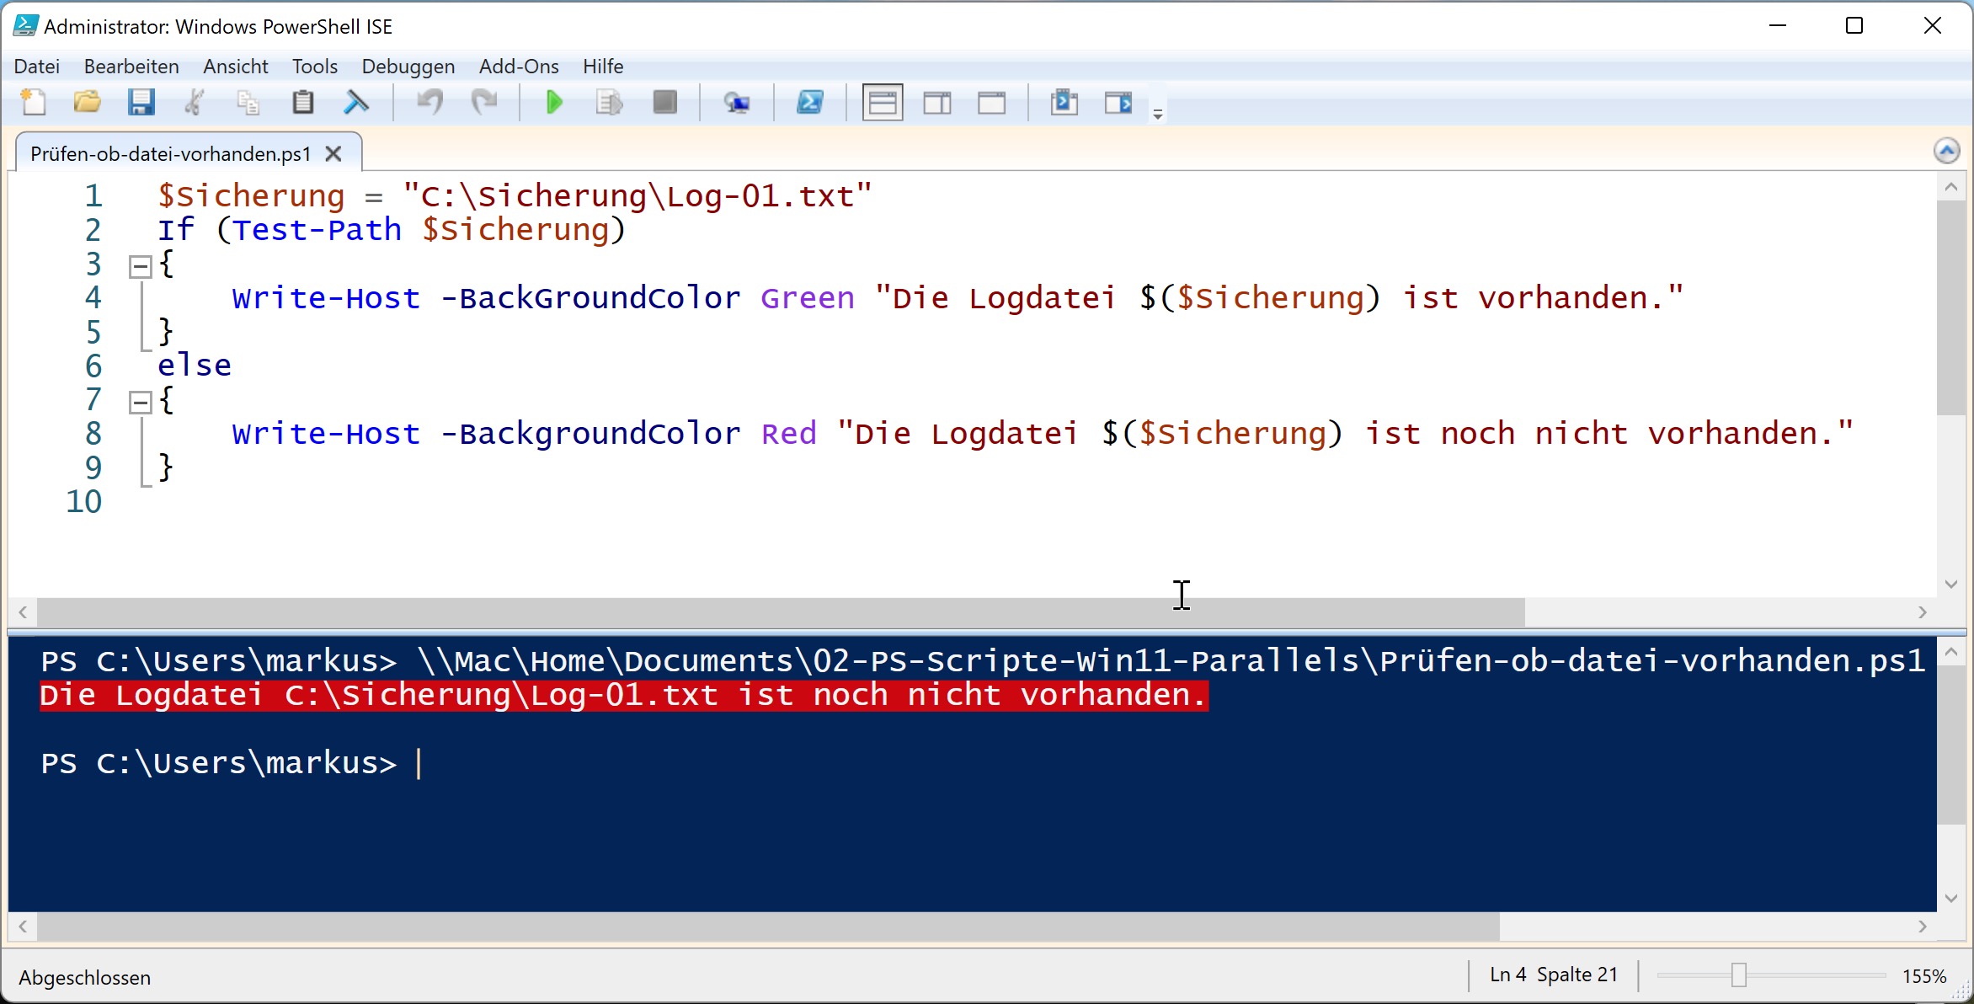The width and height of the screenshot is (1974, 1004).
Task: Clear the console pane icon
Action: click(x=357, y=103)
